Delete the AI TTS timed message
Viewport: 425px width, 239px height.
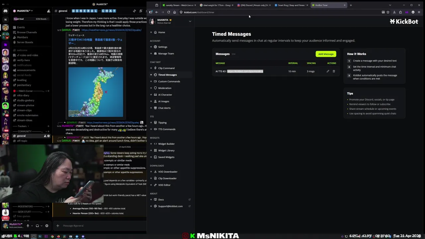334,71
